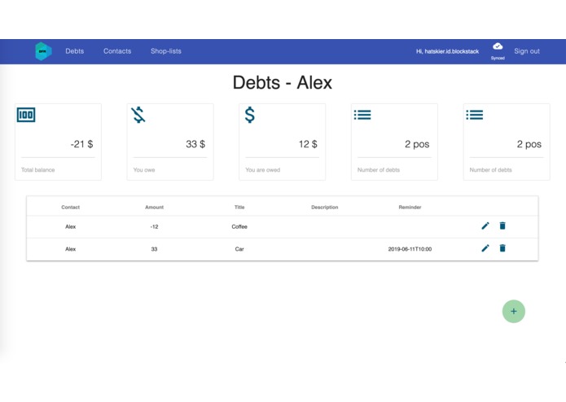Image resolution: width=566 pixels, height=402 pixels.
Task: Click the hexagonal app logo in navbar
Action: (x=43, y=51)
